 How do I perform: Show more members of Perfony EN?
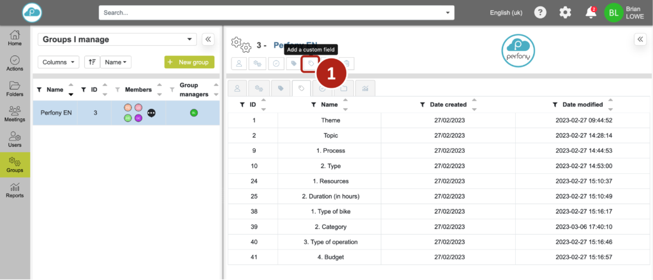(151, 113)
